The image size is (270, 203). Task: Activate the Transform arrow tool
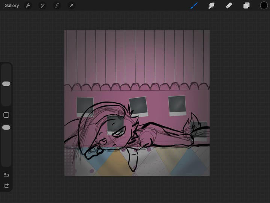tap(71, 6)
